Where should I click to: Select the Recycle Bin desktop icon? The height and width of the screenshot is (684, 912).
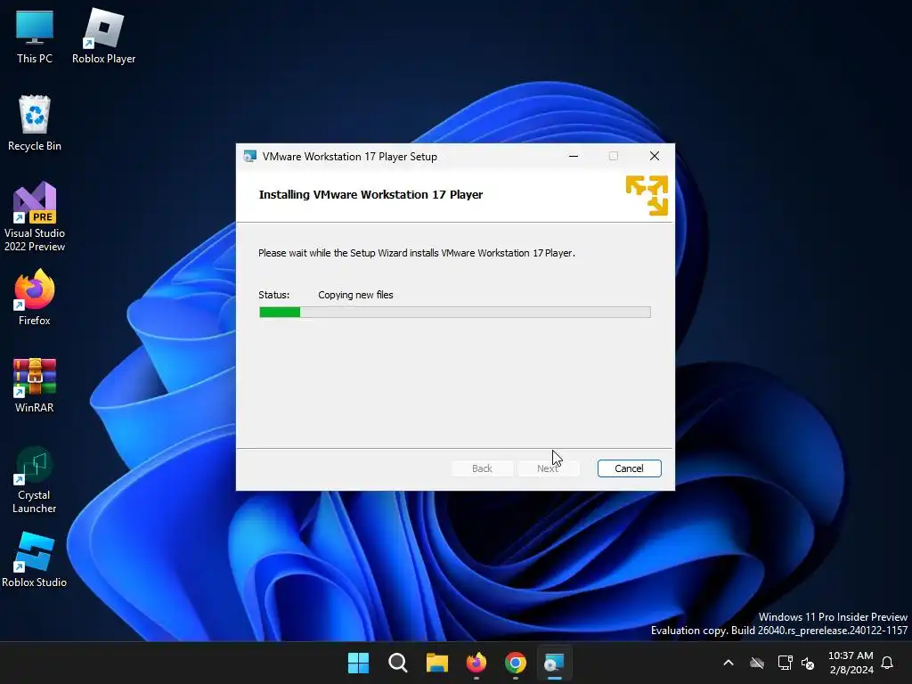[35, 123]
